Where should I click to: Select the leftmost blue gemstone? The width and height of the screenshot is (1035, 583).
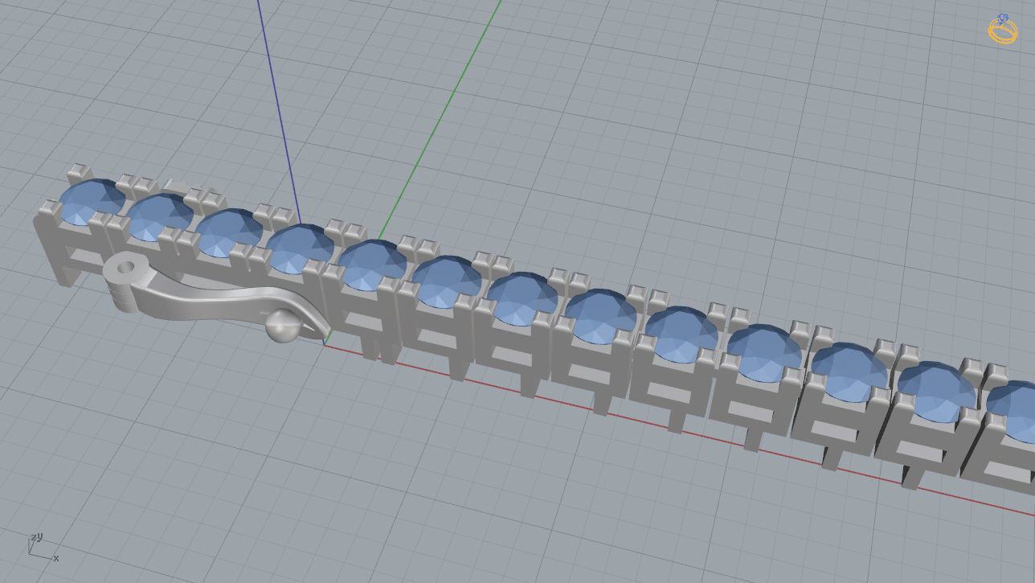click(91, 202)
